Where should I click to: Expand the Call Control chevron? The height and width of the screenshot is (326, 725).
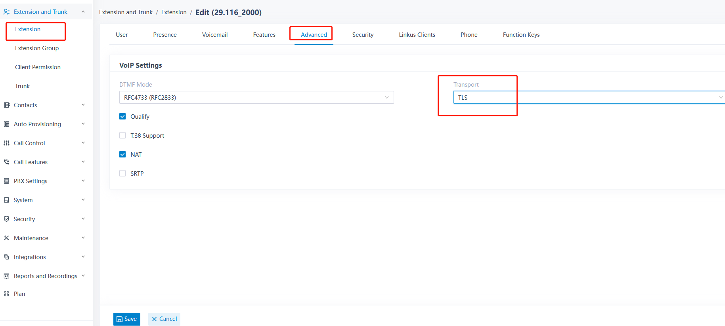tap(83, 143)
